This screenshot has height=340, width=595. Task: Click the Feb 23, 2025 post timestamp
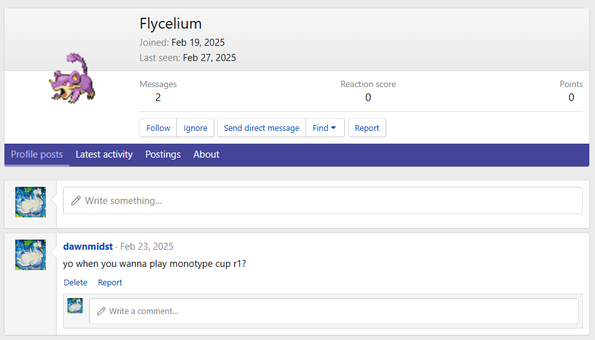[146, 247]
